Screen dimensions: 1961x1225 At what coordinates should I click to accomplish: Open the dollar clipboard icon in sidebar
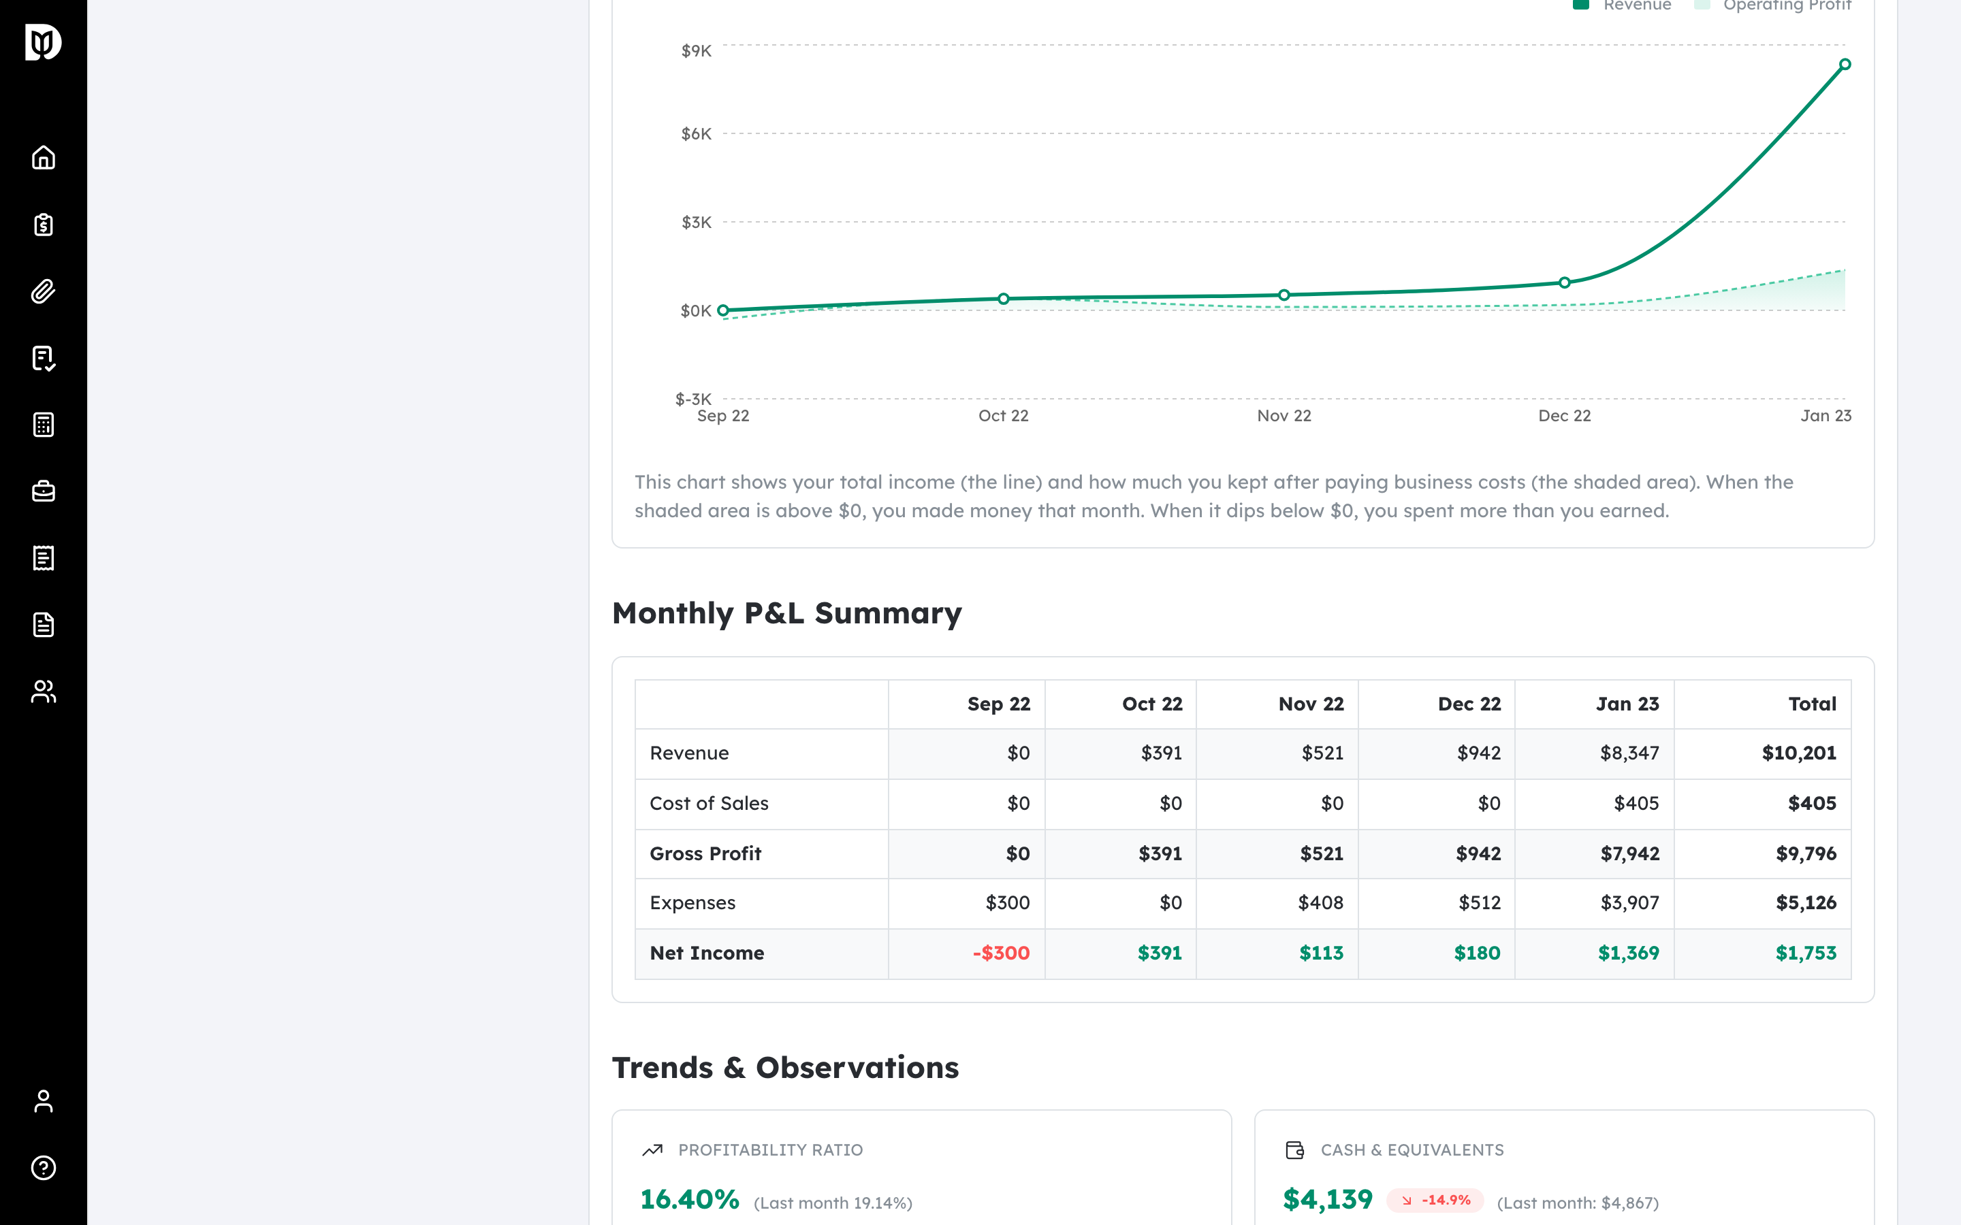pos(43,225)
